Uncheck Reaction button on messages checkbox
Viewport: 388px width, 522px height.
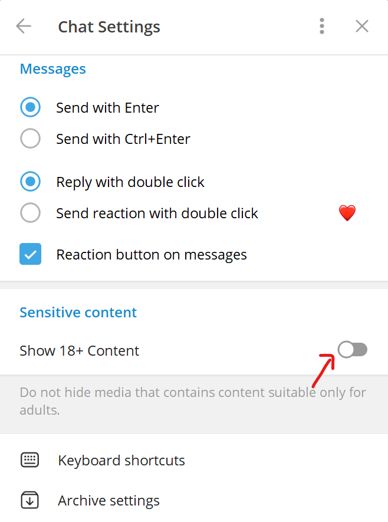click(x=31, y=255)
